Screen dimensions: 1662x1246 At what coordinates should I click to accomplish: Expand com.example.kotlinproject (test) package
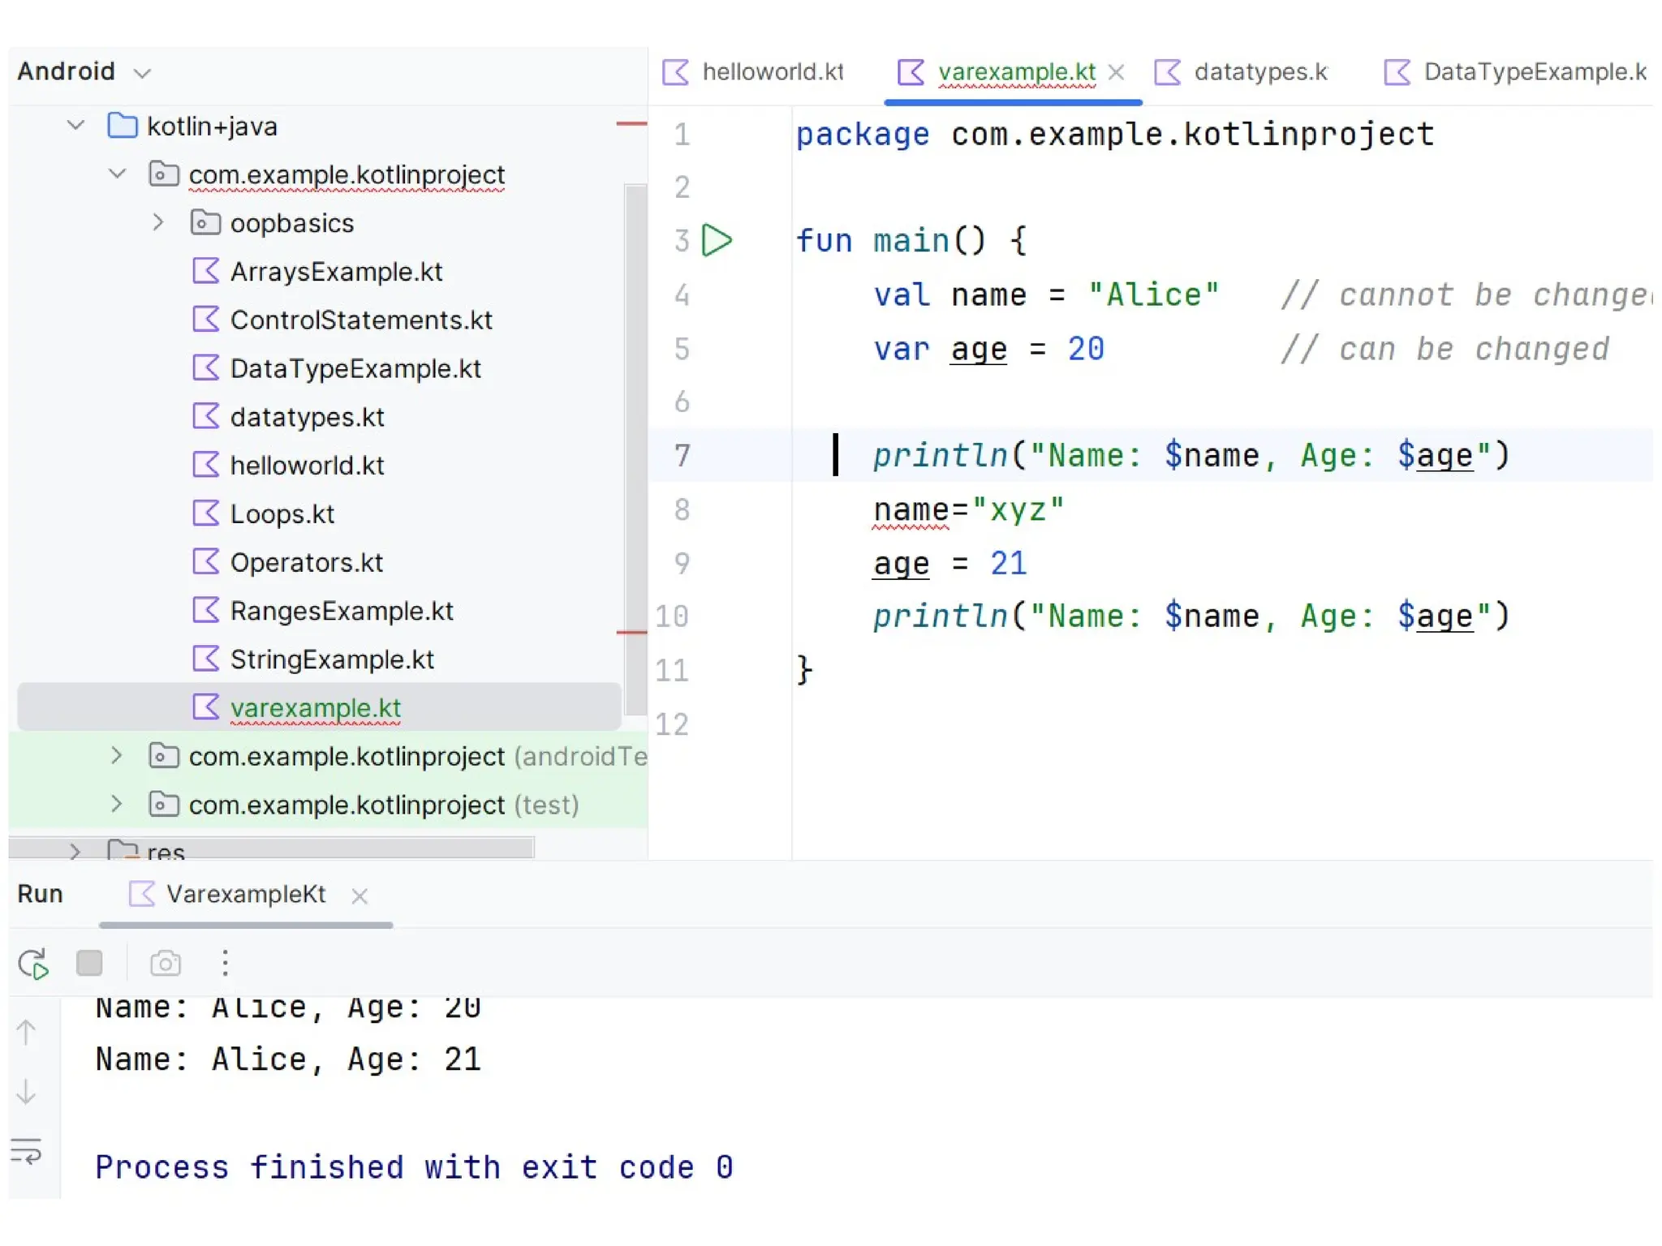click(117, 804)
